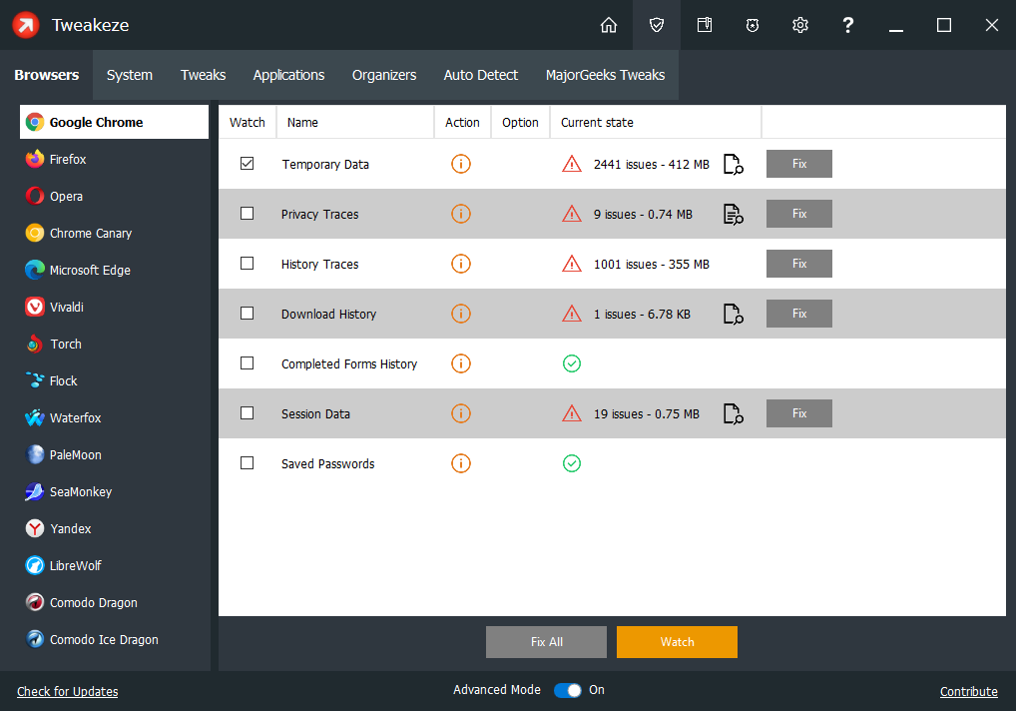Show info for Temporary Data
This screenshot has height=711, width=1016.
coord(461,164)
